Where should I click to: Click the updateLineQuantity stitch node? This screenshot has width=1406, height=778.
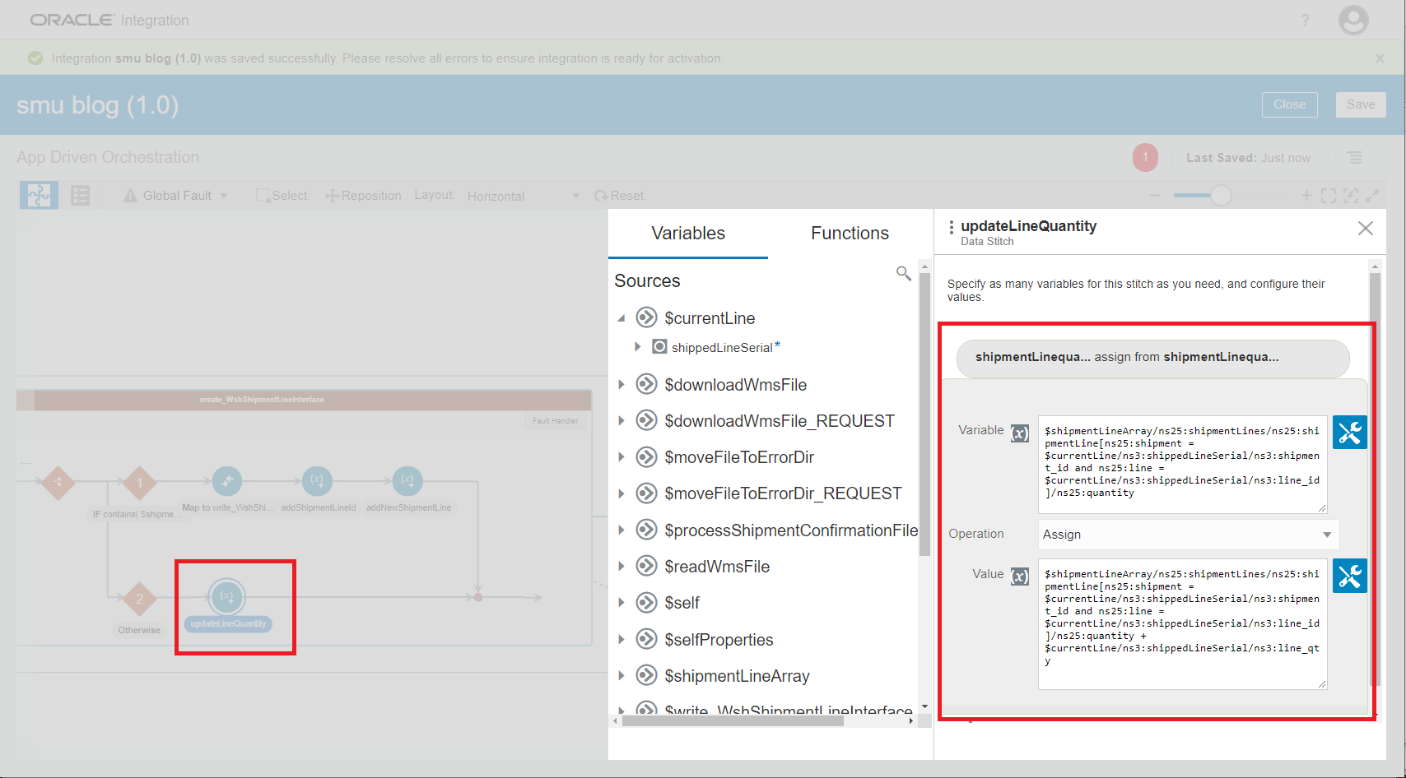[227, 597]
